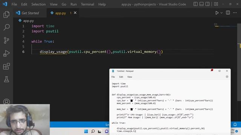This screenshot has height=135, width=241.
Task: Toggle secondary side bar layout icon
Action: [x=207, y=4]
